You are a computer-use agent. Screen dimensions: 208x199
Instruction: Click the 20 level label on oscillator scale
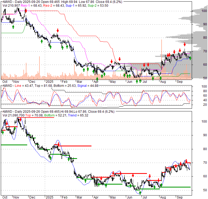click(205, 105)
